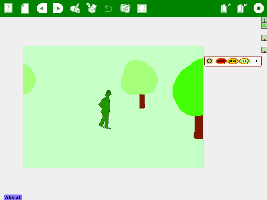Click the yellow step button
267x200 pixels.
(x=233, y=61)
